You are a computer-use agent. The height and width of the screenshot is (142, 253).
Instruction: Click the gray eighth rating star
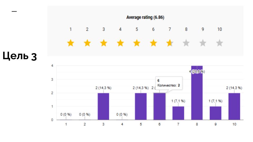point(186,43)
